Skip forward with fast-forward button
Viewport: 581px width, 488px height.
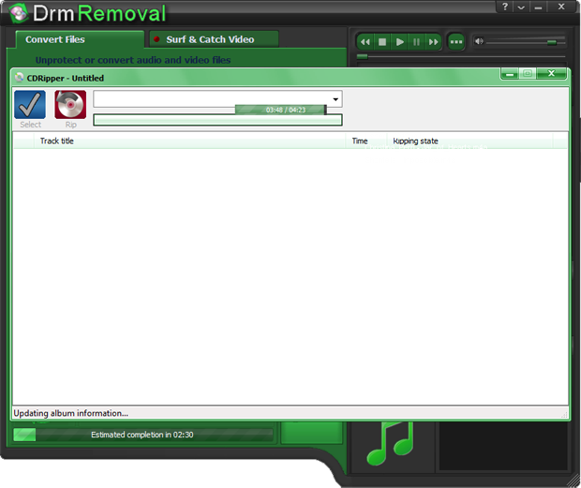pyautogui.click(x=433, y=42)
